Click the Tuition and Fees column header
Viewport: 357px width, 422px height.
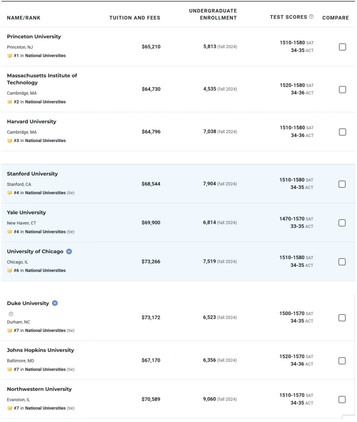[135, 18]
